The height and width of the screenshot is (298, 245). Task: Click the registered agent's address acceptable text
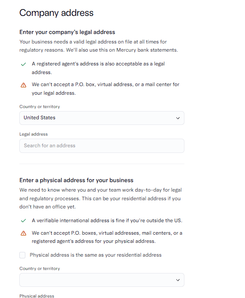tap(98, 68)
